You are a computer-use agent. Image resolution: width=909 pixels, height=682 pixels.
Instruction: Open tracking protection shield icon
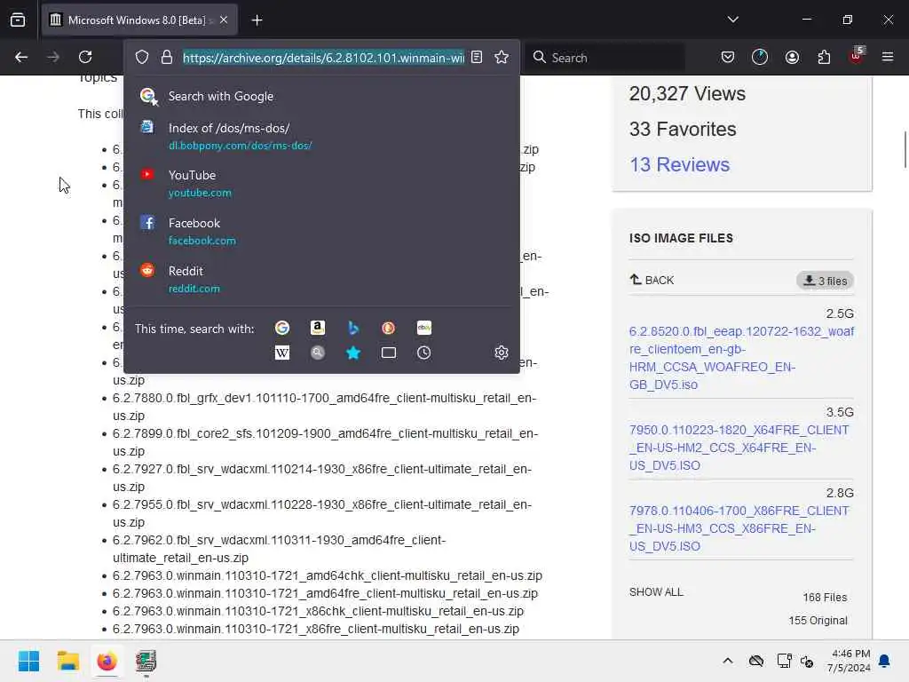point(142,57)
